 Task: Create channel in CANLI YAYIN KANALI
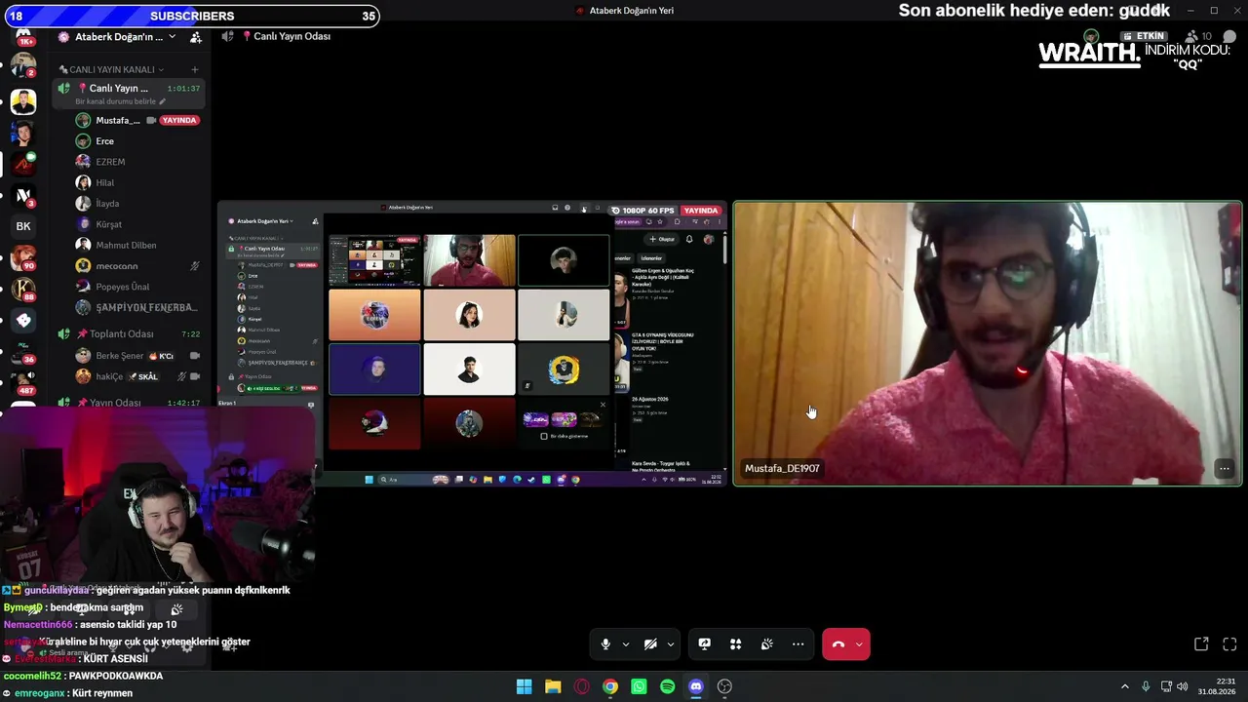[194, 69]
